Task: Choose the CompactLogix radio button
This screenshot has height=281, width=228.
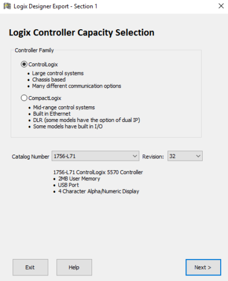Action: [24, 98]
